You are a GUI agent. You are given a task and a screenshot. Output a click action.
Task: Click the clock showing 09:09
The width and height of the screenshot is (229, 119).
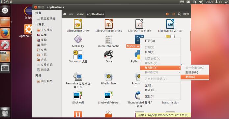point(209,2)
